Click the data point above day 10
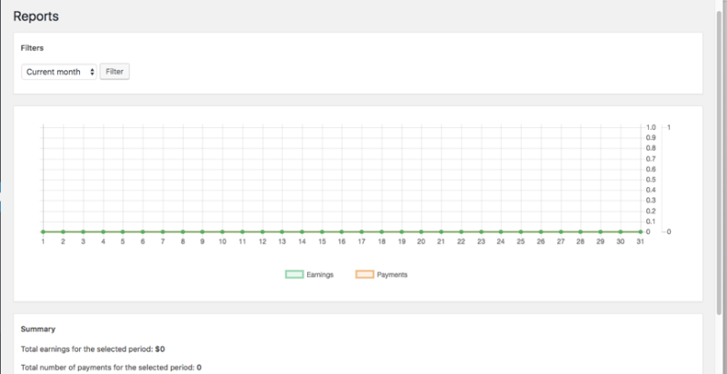This screenshot has height=374, width=727. click(x=223, y=231)
